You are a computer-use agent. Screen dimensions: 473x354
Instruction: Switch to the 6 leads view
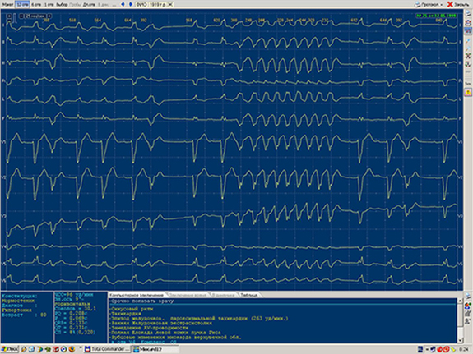pos(36,4)
